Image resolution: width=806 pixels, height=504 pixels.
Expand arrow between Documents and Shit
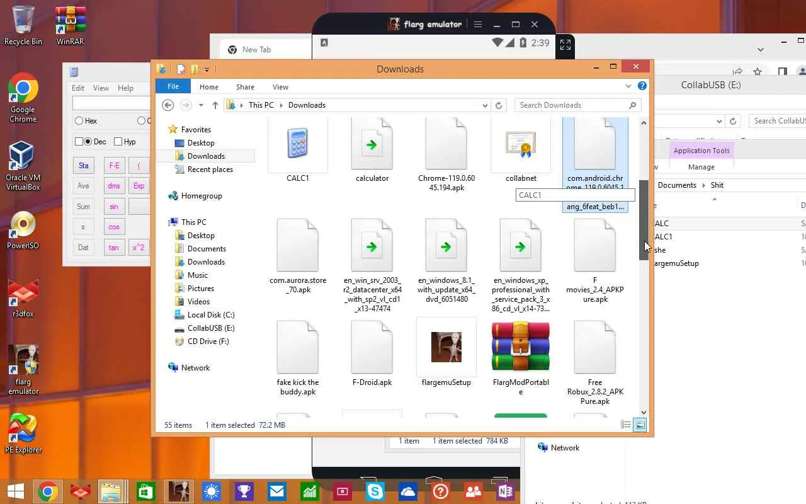703,185
